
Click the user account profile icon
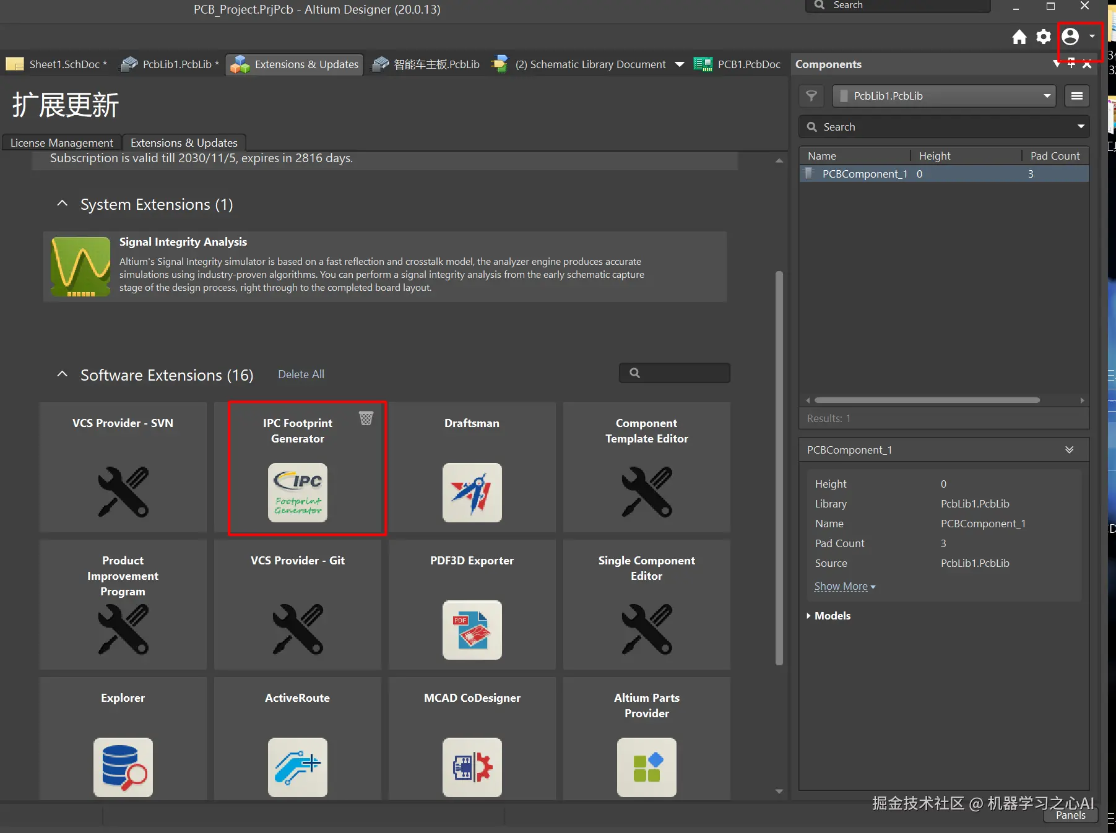coord(1070,37)
